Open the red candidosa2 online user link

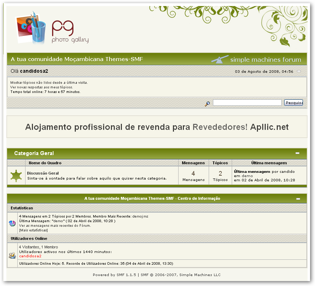(30, 256)
